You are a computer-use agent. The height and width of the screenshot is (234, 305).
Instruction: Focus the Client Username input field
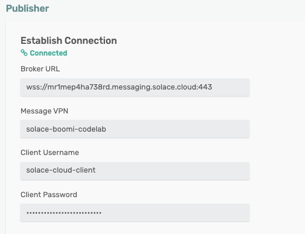coord(135,171)
